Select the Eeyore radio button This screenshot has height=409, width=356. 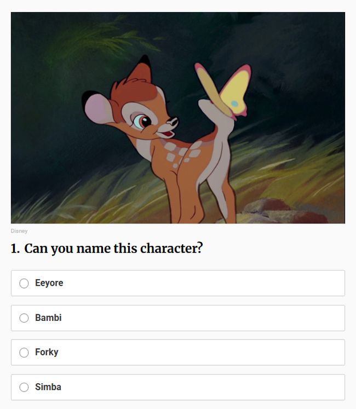point(24,283)
